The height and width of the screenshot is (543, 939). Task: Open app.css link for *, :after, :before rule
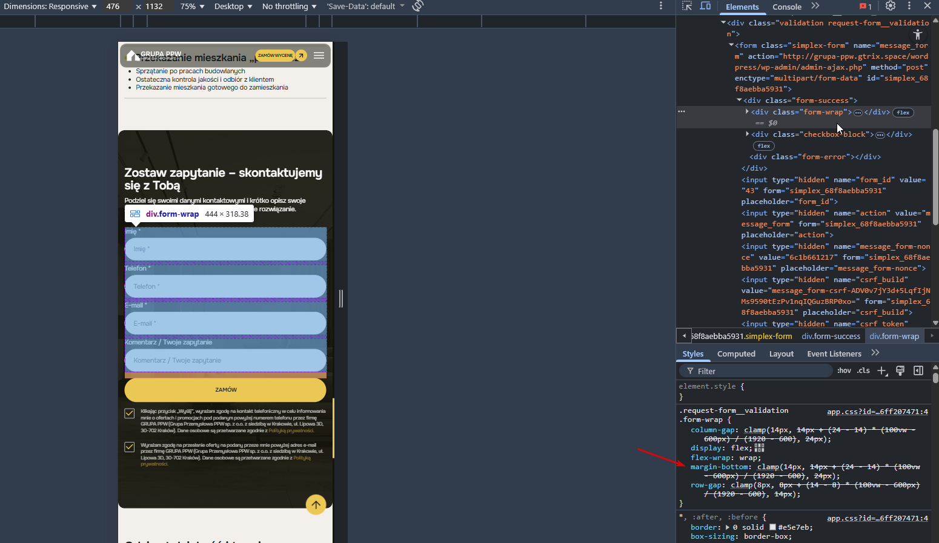coord(877,518)
